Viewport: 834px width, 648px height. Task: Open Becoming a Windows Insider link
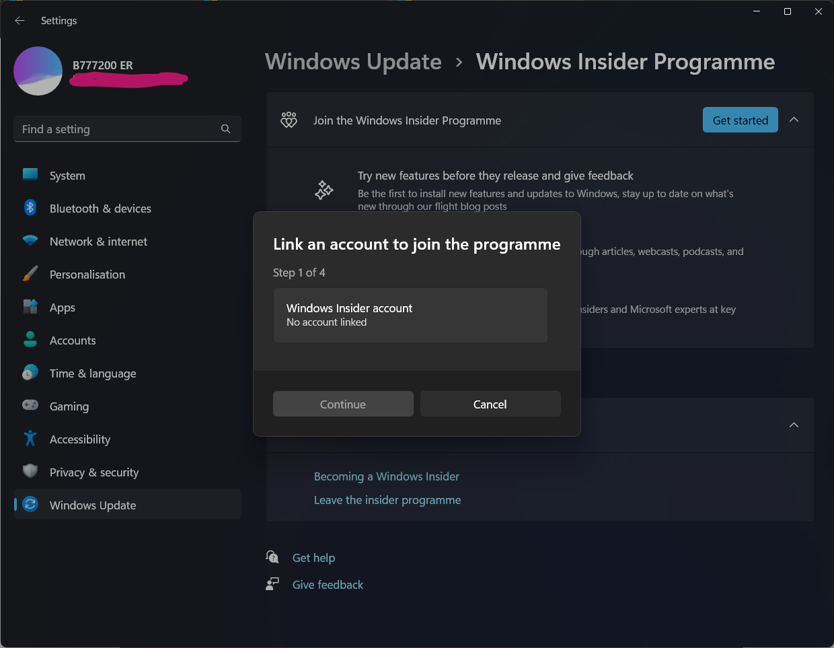pos(387,476)
